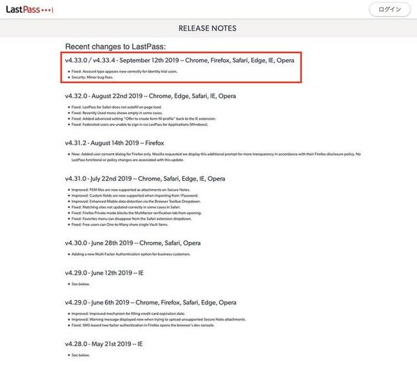Screen dimensions: 417x367
Task: Click 'Offer to create form fill profile' line
Action: [x=143, y=119]
